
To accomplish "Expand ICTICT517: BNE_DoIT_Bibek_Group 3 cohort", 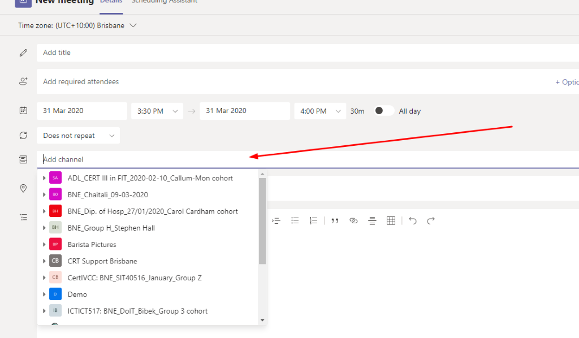I will pyautogui.click(x=44, y=311).
